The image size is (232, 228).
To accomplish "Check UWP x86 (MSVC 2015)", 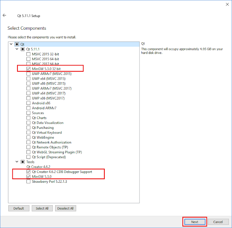I will pos(28,84).
